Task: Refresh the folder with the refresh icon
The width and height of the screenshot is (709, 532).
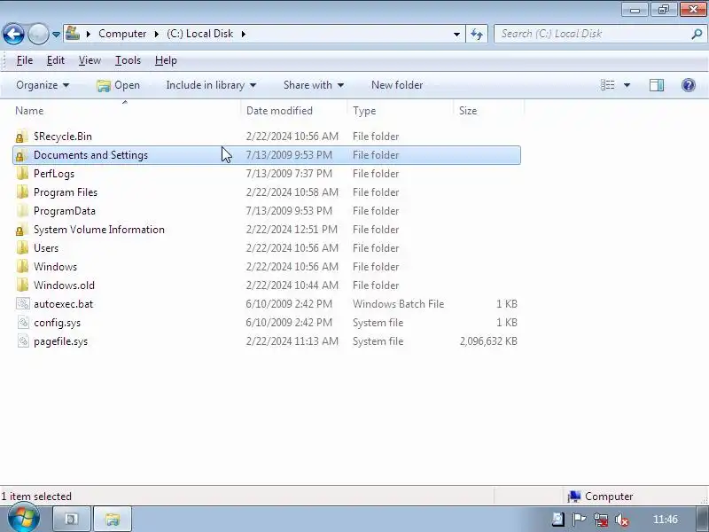Action: pyautogui.click(x=477, y=34)
